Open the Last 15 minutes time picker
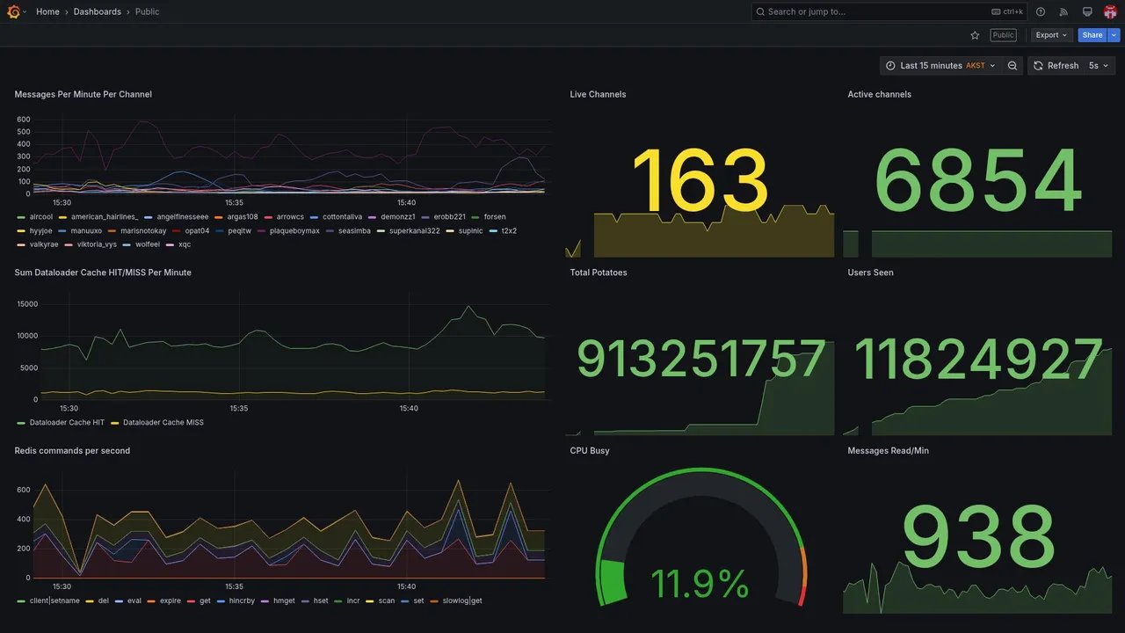Viewport: 1125px width, 633px height. pos(940,66)
